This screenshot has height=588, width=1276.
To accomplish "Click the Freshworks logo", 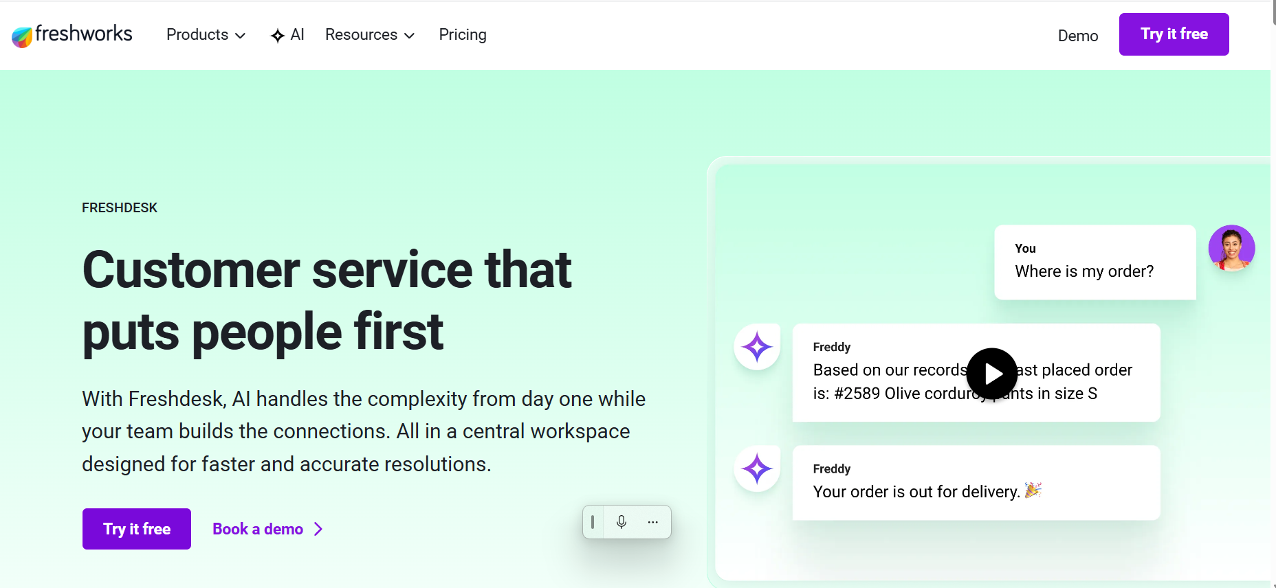I will [x=72, y=35].
